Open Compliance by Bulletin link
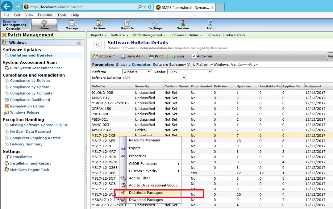This screenshot has width=333, height=209. pyautogui.click(x=30, y=81)
